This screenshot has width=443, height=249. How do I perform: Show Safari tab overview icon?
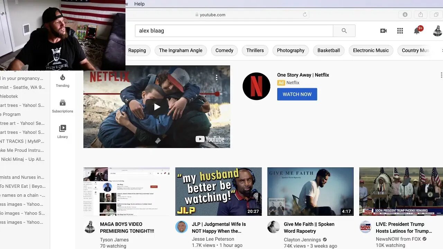pyautogui.click(x=436, y=15)
